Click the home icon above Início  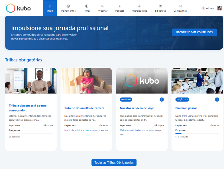[50, 6]
